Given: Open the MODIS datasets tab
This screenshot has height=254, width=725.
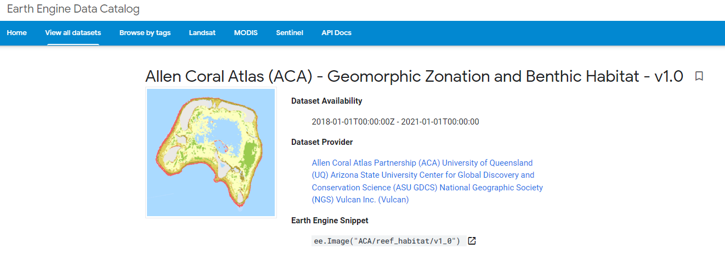Looking at the screenshot, I should pyautogui.click(x=246, y=33).
